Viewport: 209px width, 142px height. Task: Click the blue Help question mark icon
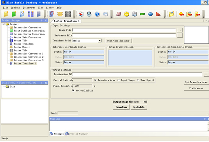(x=97, y=14)
